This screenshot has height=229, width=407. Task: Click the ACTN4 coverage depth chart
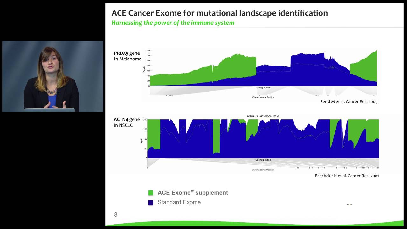(260, 143)
